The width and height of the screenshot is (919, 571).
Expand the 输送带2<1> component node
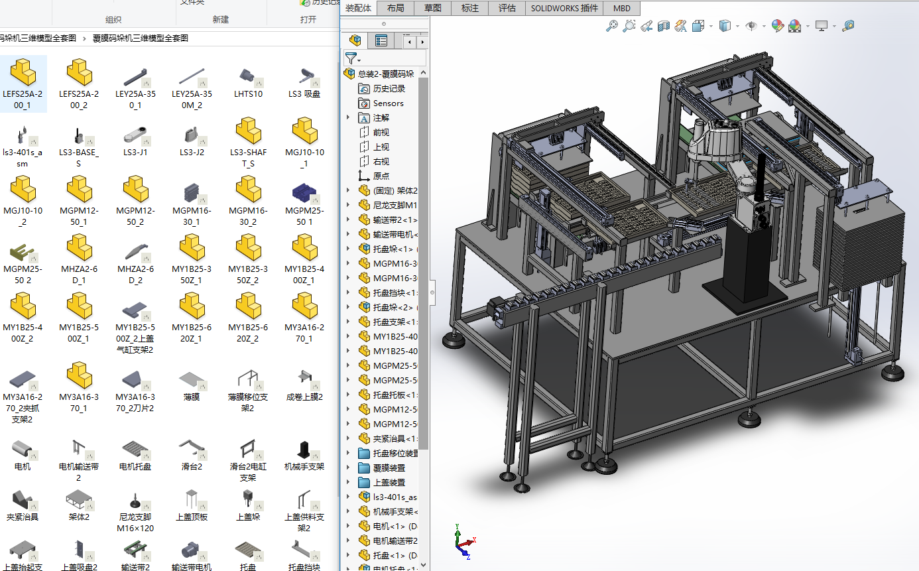[x=348, y=220]
